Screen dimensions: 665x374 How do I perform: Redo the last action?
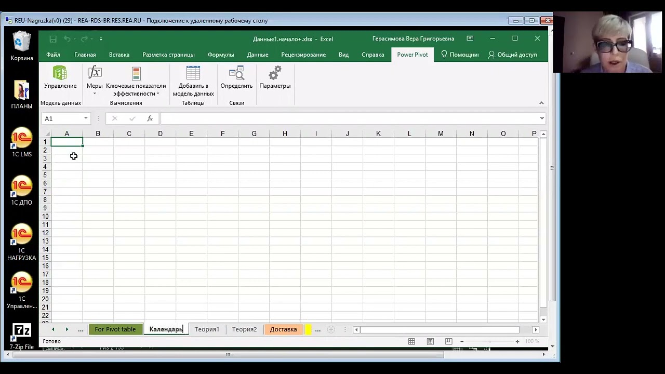tap(84, 39)
